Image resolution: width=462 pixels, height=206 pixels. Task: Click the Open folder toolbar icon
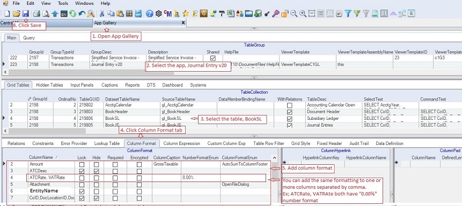tap(16, 13)
